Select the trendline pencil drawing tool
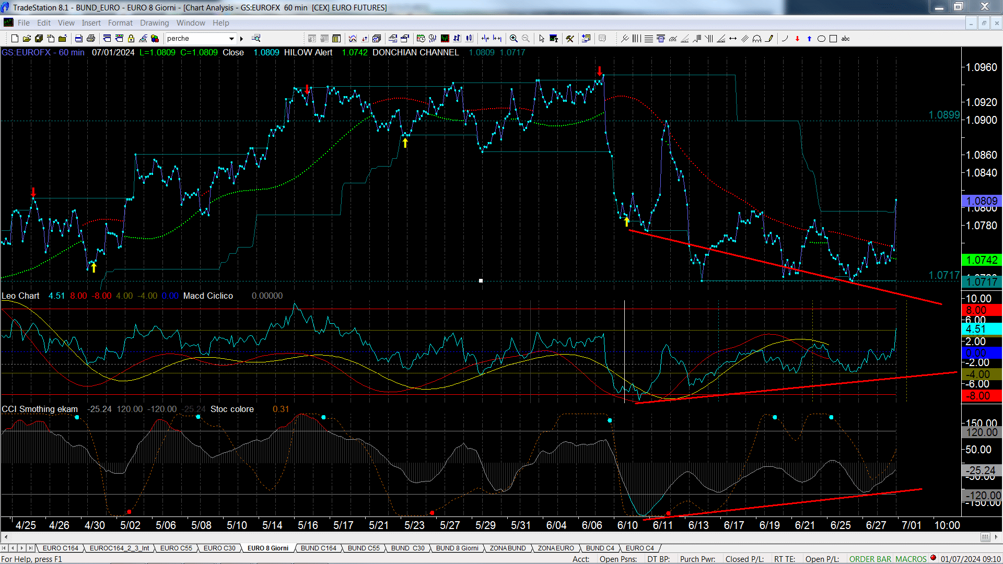This screenshot has height=564, width=1003. (x=769, y=39)
